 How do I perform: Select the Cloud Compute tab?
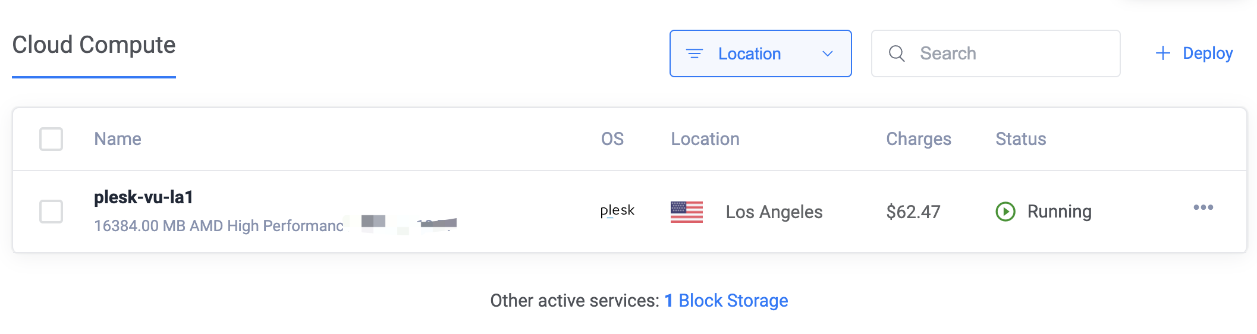94,46
